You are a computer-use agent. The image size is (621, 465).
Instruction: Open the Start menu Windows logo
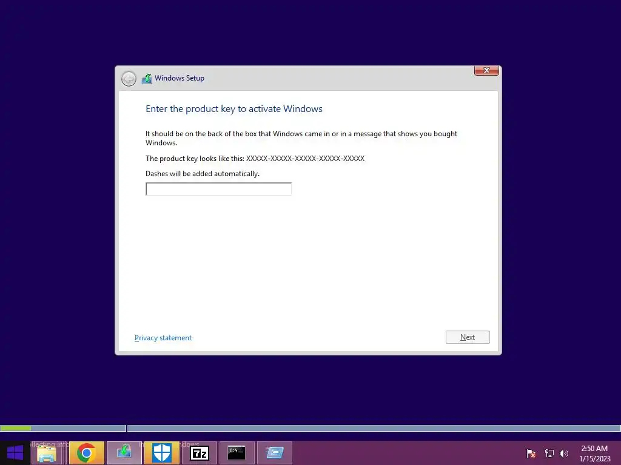[15, 453]
